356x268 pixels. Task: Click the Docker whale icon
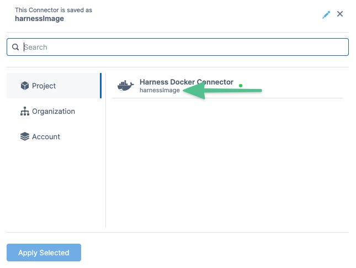[x=125, y=86]
